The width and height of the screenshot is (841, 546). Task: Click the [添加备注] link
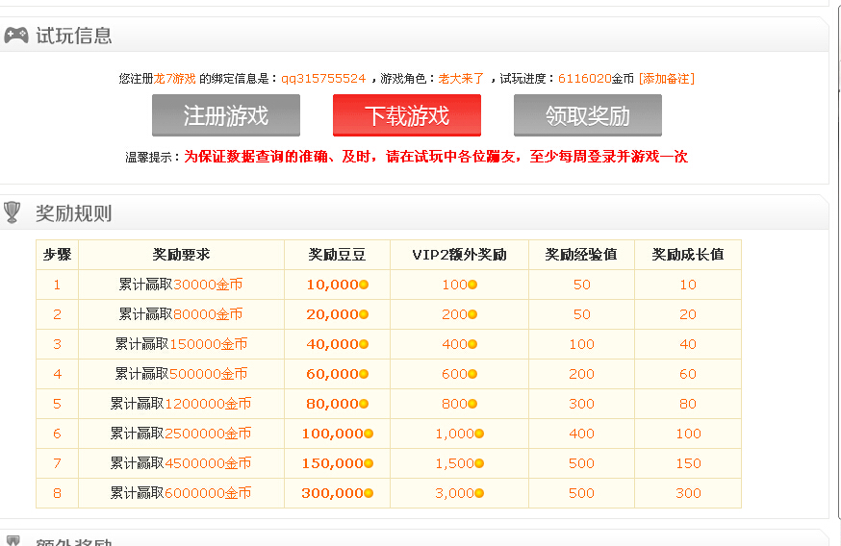[x=666, y=79]
